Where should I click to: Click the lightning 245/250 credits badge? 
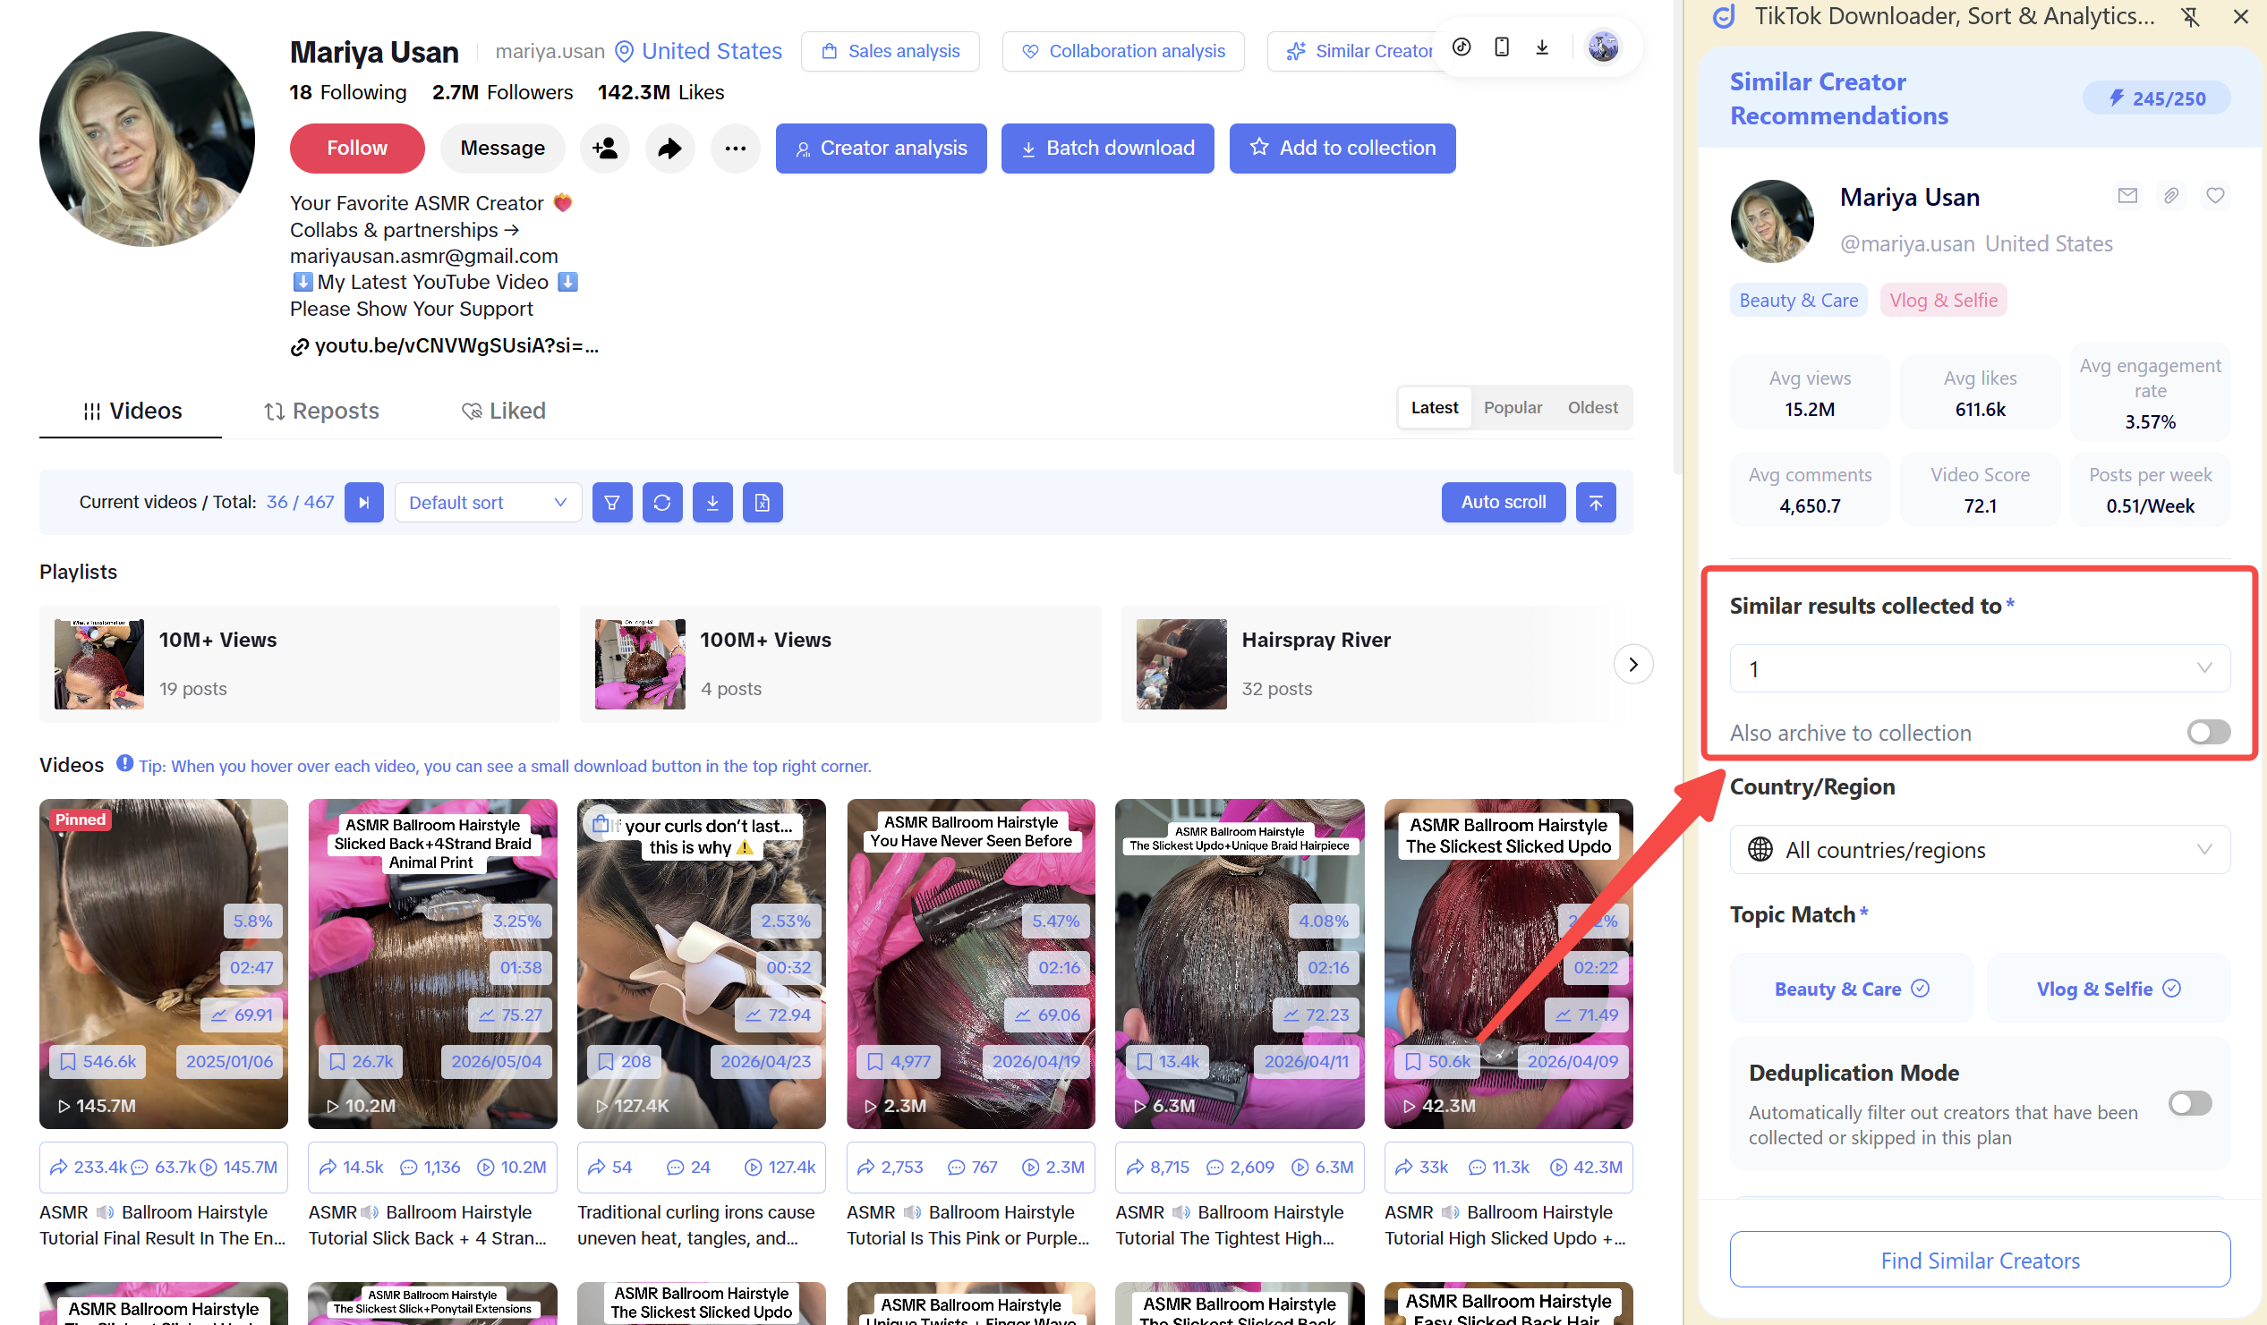point(2156,98)
